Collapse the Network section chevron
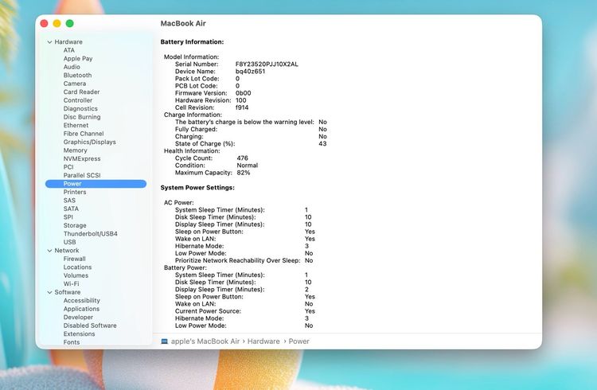Viewport: 597px width, 390px height. pos(49,251)
